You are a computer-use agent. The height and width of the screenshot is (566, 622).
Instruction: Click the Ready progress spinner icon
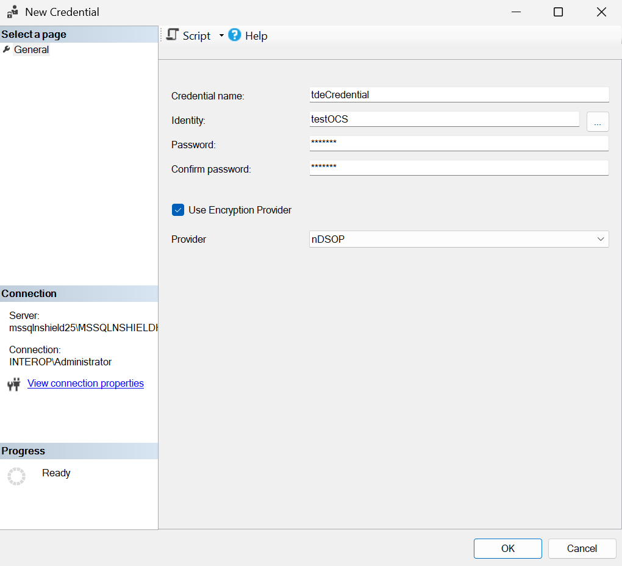pyautogui.click(x=16, y=476)
